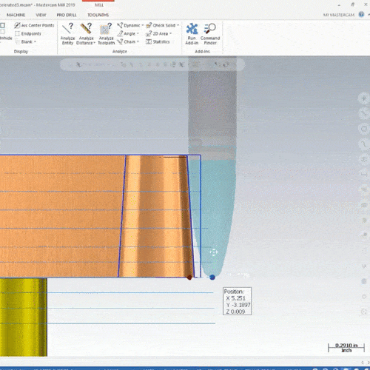Open the VIEW ribbon tab
Viewport: 370px width, 370px height.
pos(41,15)
